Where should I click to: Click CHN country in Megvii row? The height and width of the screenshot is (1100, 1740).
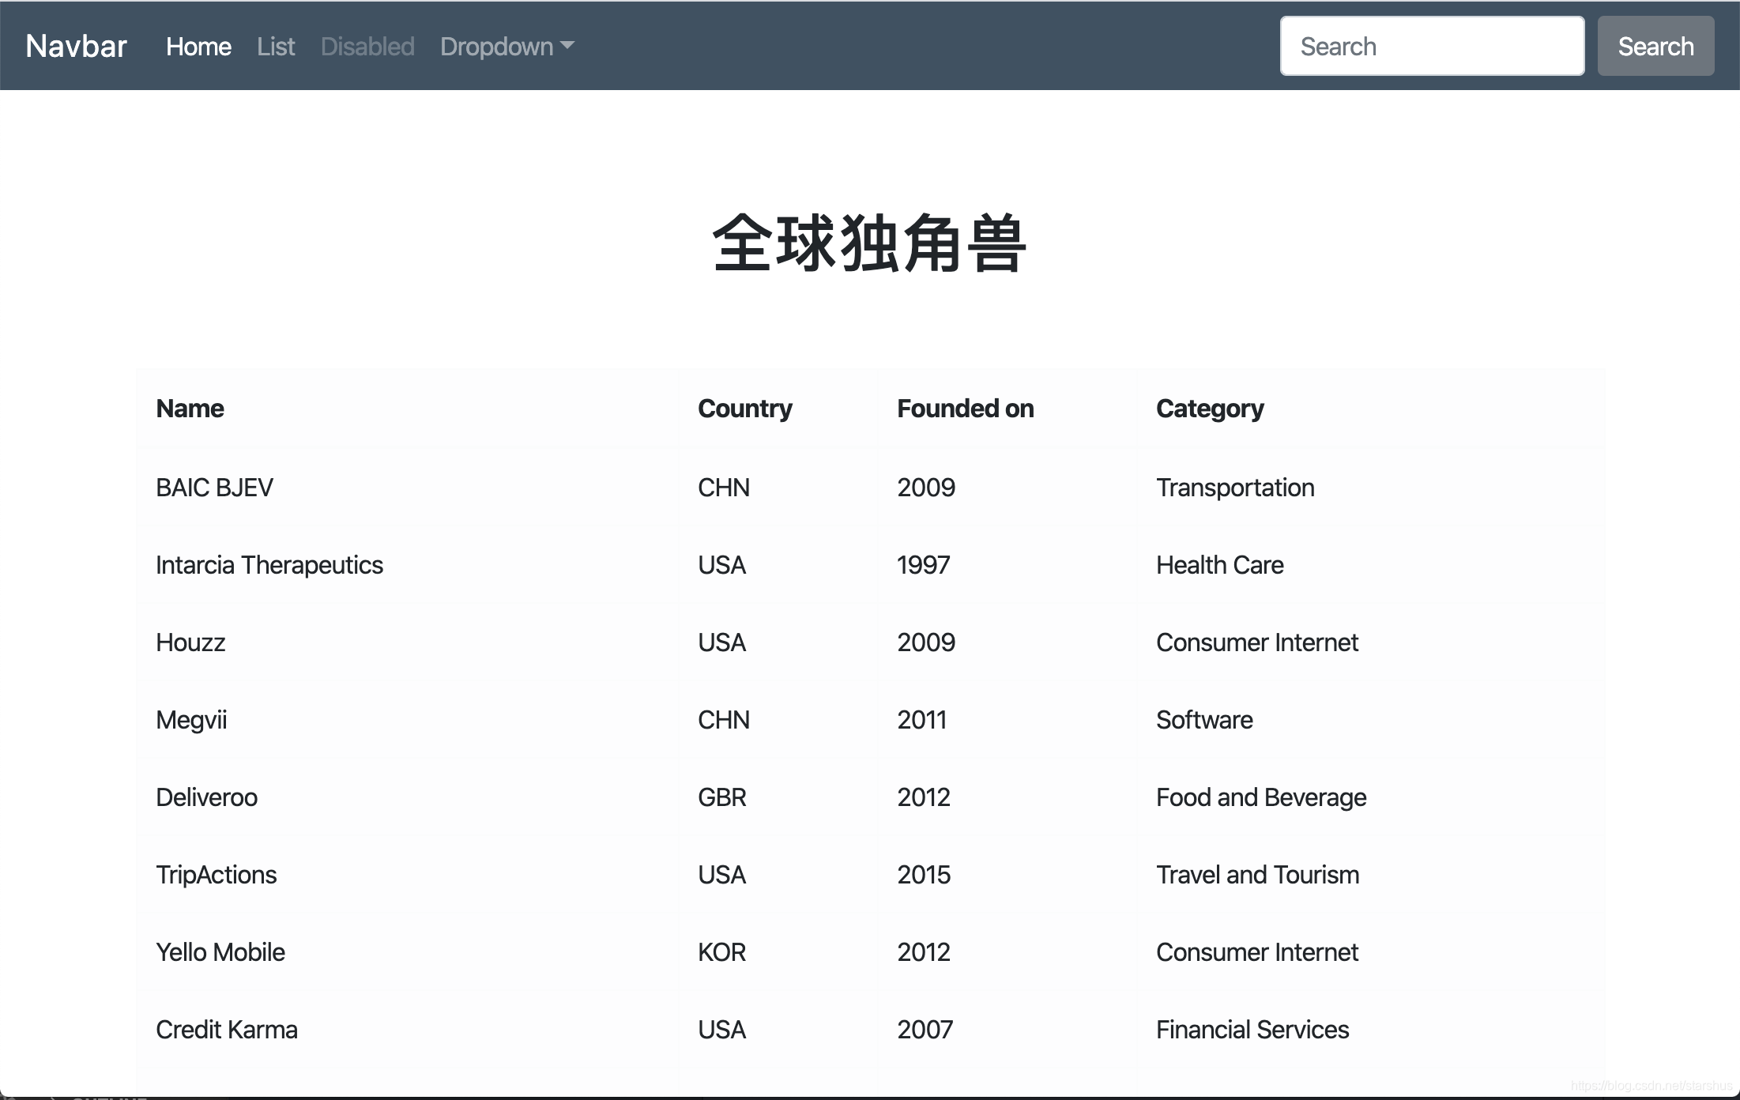click(724, 720)
